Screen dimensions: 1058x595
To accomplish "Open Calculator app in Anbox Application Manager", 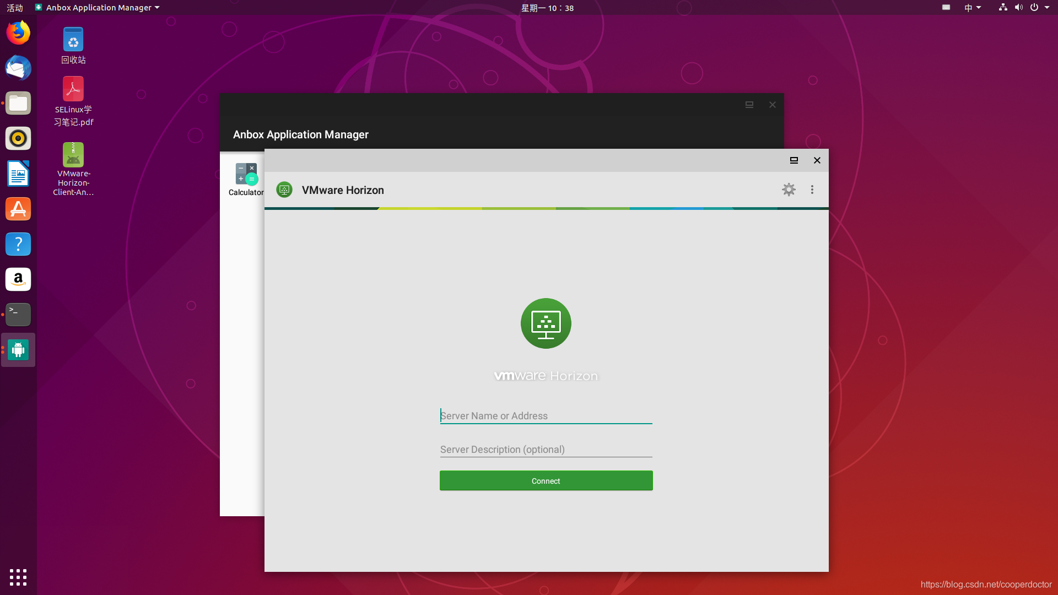I will [246, 180].
